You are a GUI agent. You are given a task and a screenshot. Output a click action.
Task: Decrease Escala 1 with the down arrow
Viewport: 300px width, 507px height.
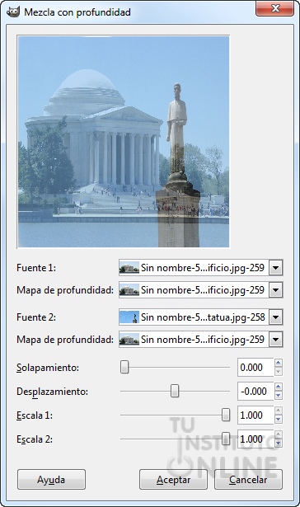pyautogui.click(x=279, y=420)
